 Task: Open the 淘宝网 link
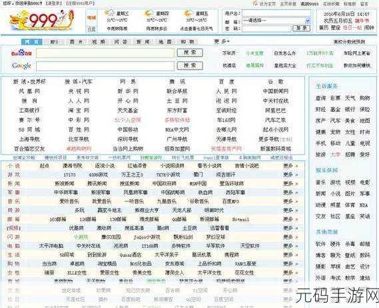tap(79, 110)
